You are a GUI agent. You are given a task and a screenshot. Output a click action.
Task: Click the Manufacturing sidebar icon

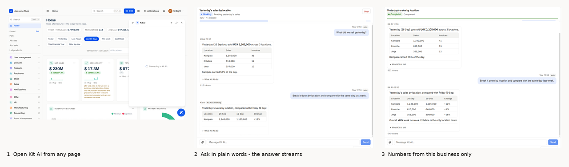pyautogui.click(x=11, y=107)
